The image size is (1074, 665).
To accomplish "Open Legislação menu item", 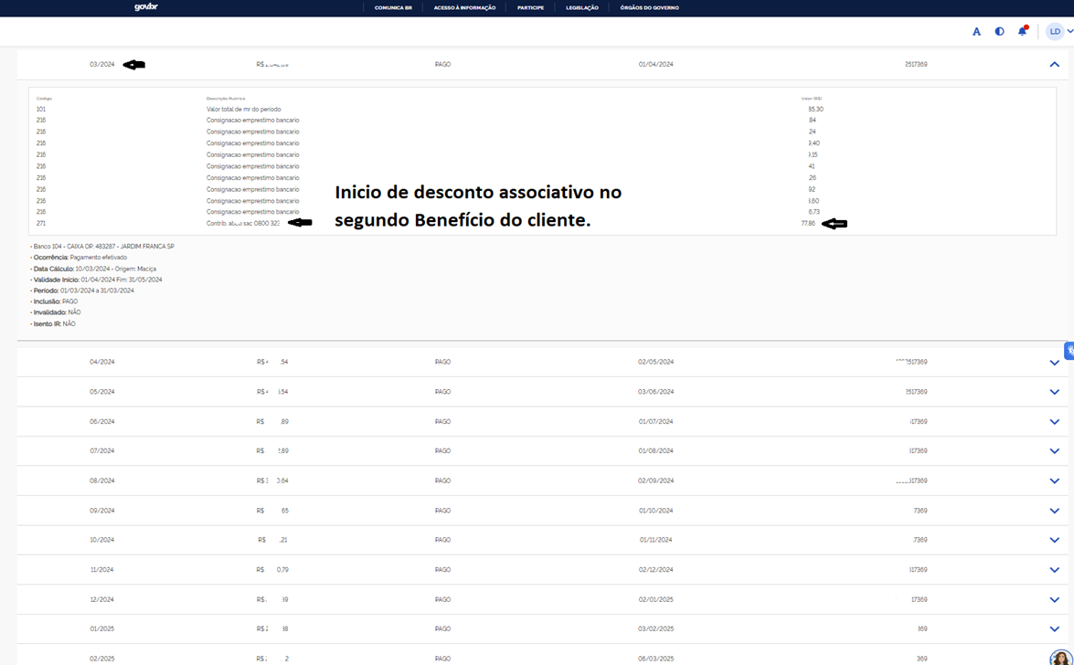I will [582, 7].
